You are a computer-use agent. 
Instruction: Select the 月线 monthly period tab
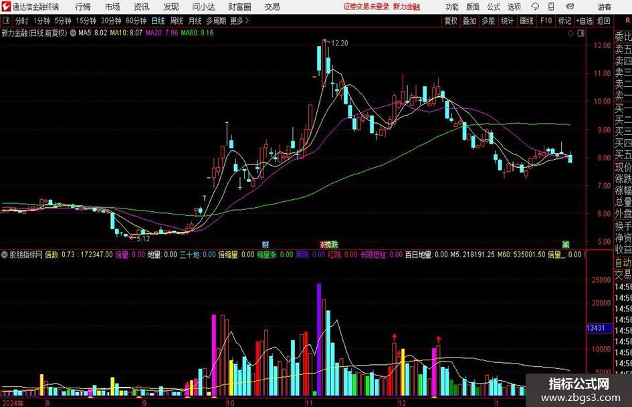click(195, 21)
